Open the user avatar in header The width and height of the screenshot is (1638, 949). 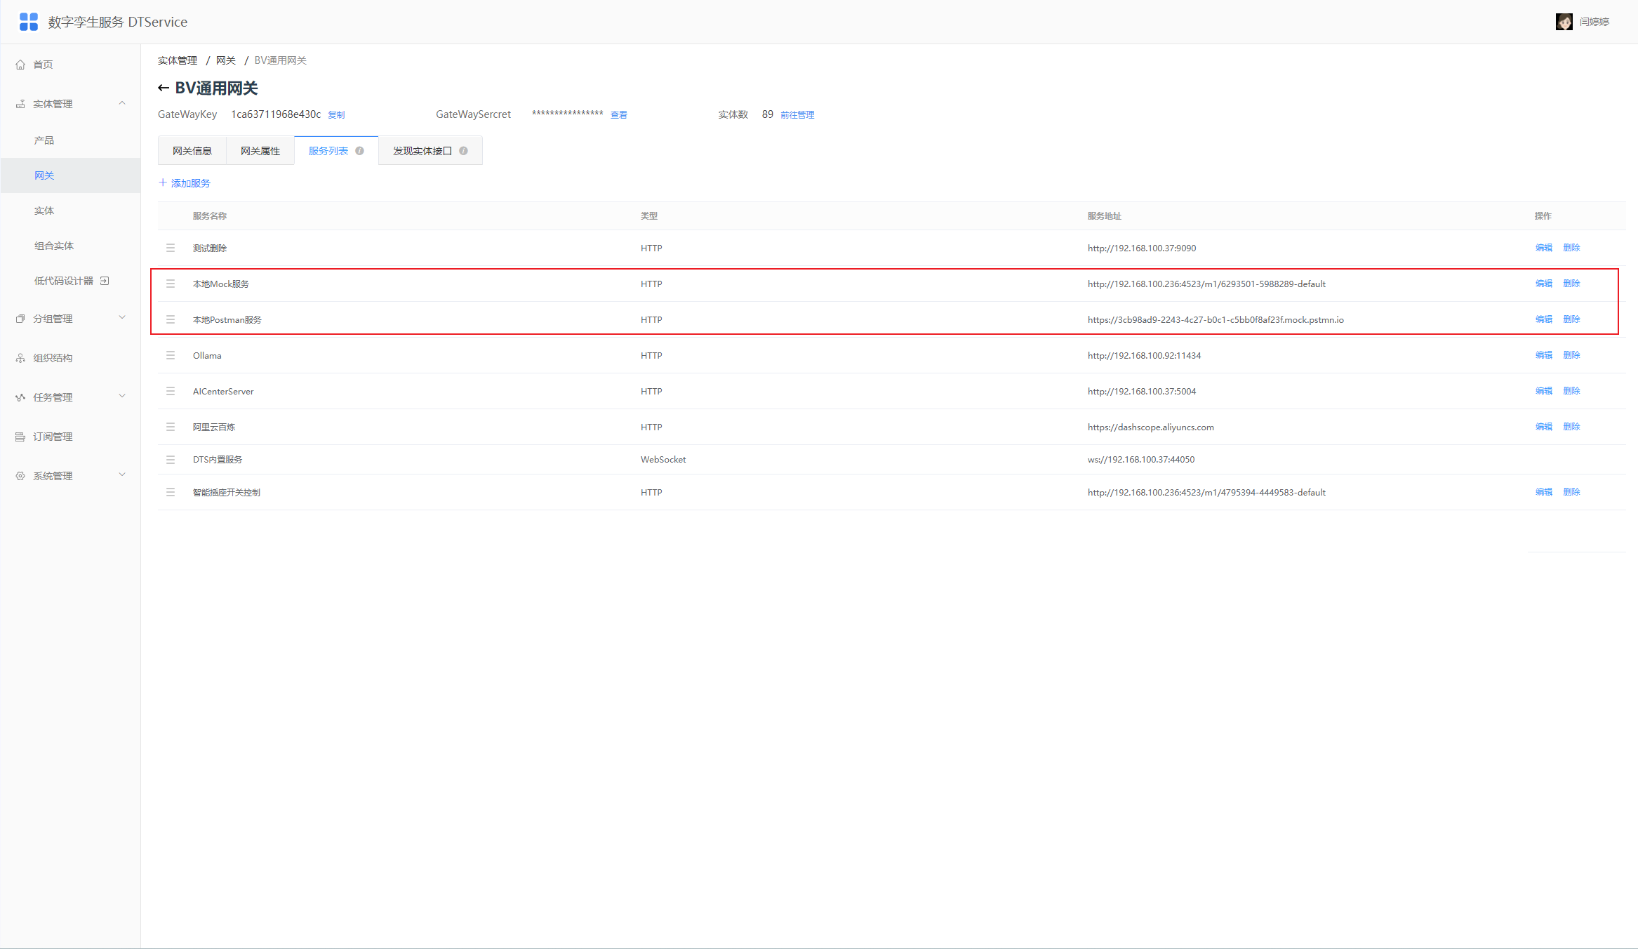pos(1564,22)
